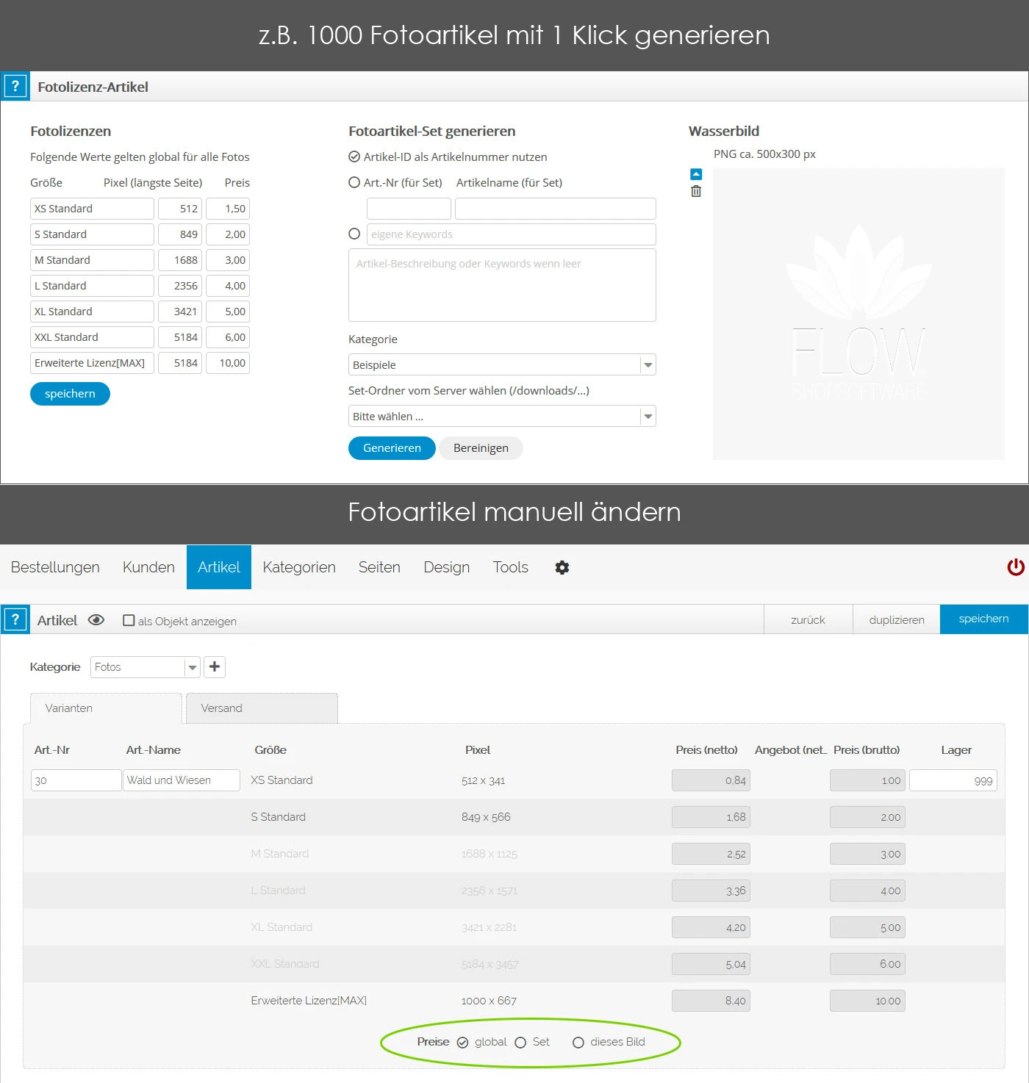Screen dimensions: 1029x1083
Task: Click the S Standard variant row label
Action: pyautogui.click(x=278, y=817)
